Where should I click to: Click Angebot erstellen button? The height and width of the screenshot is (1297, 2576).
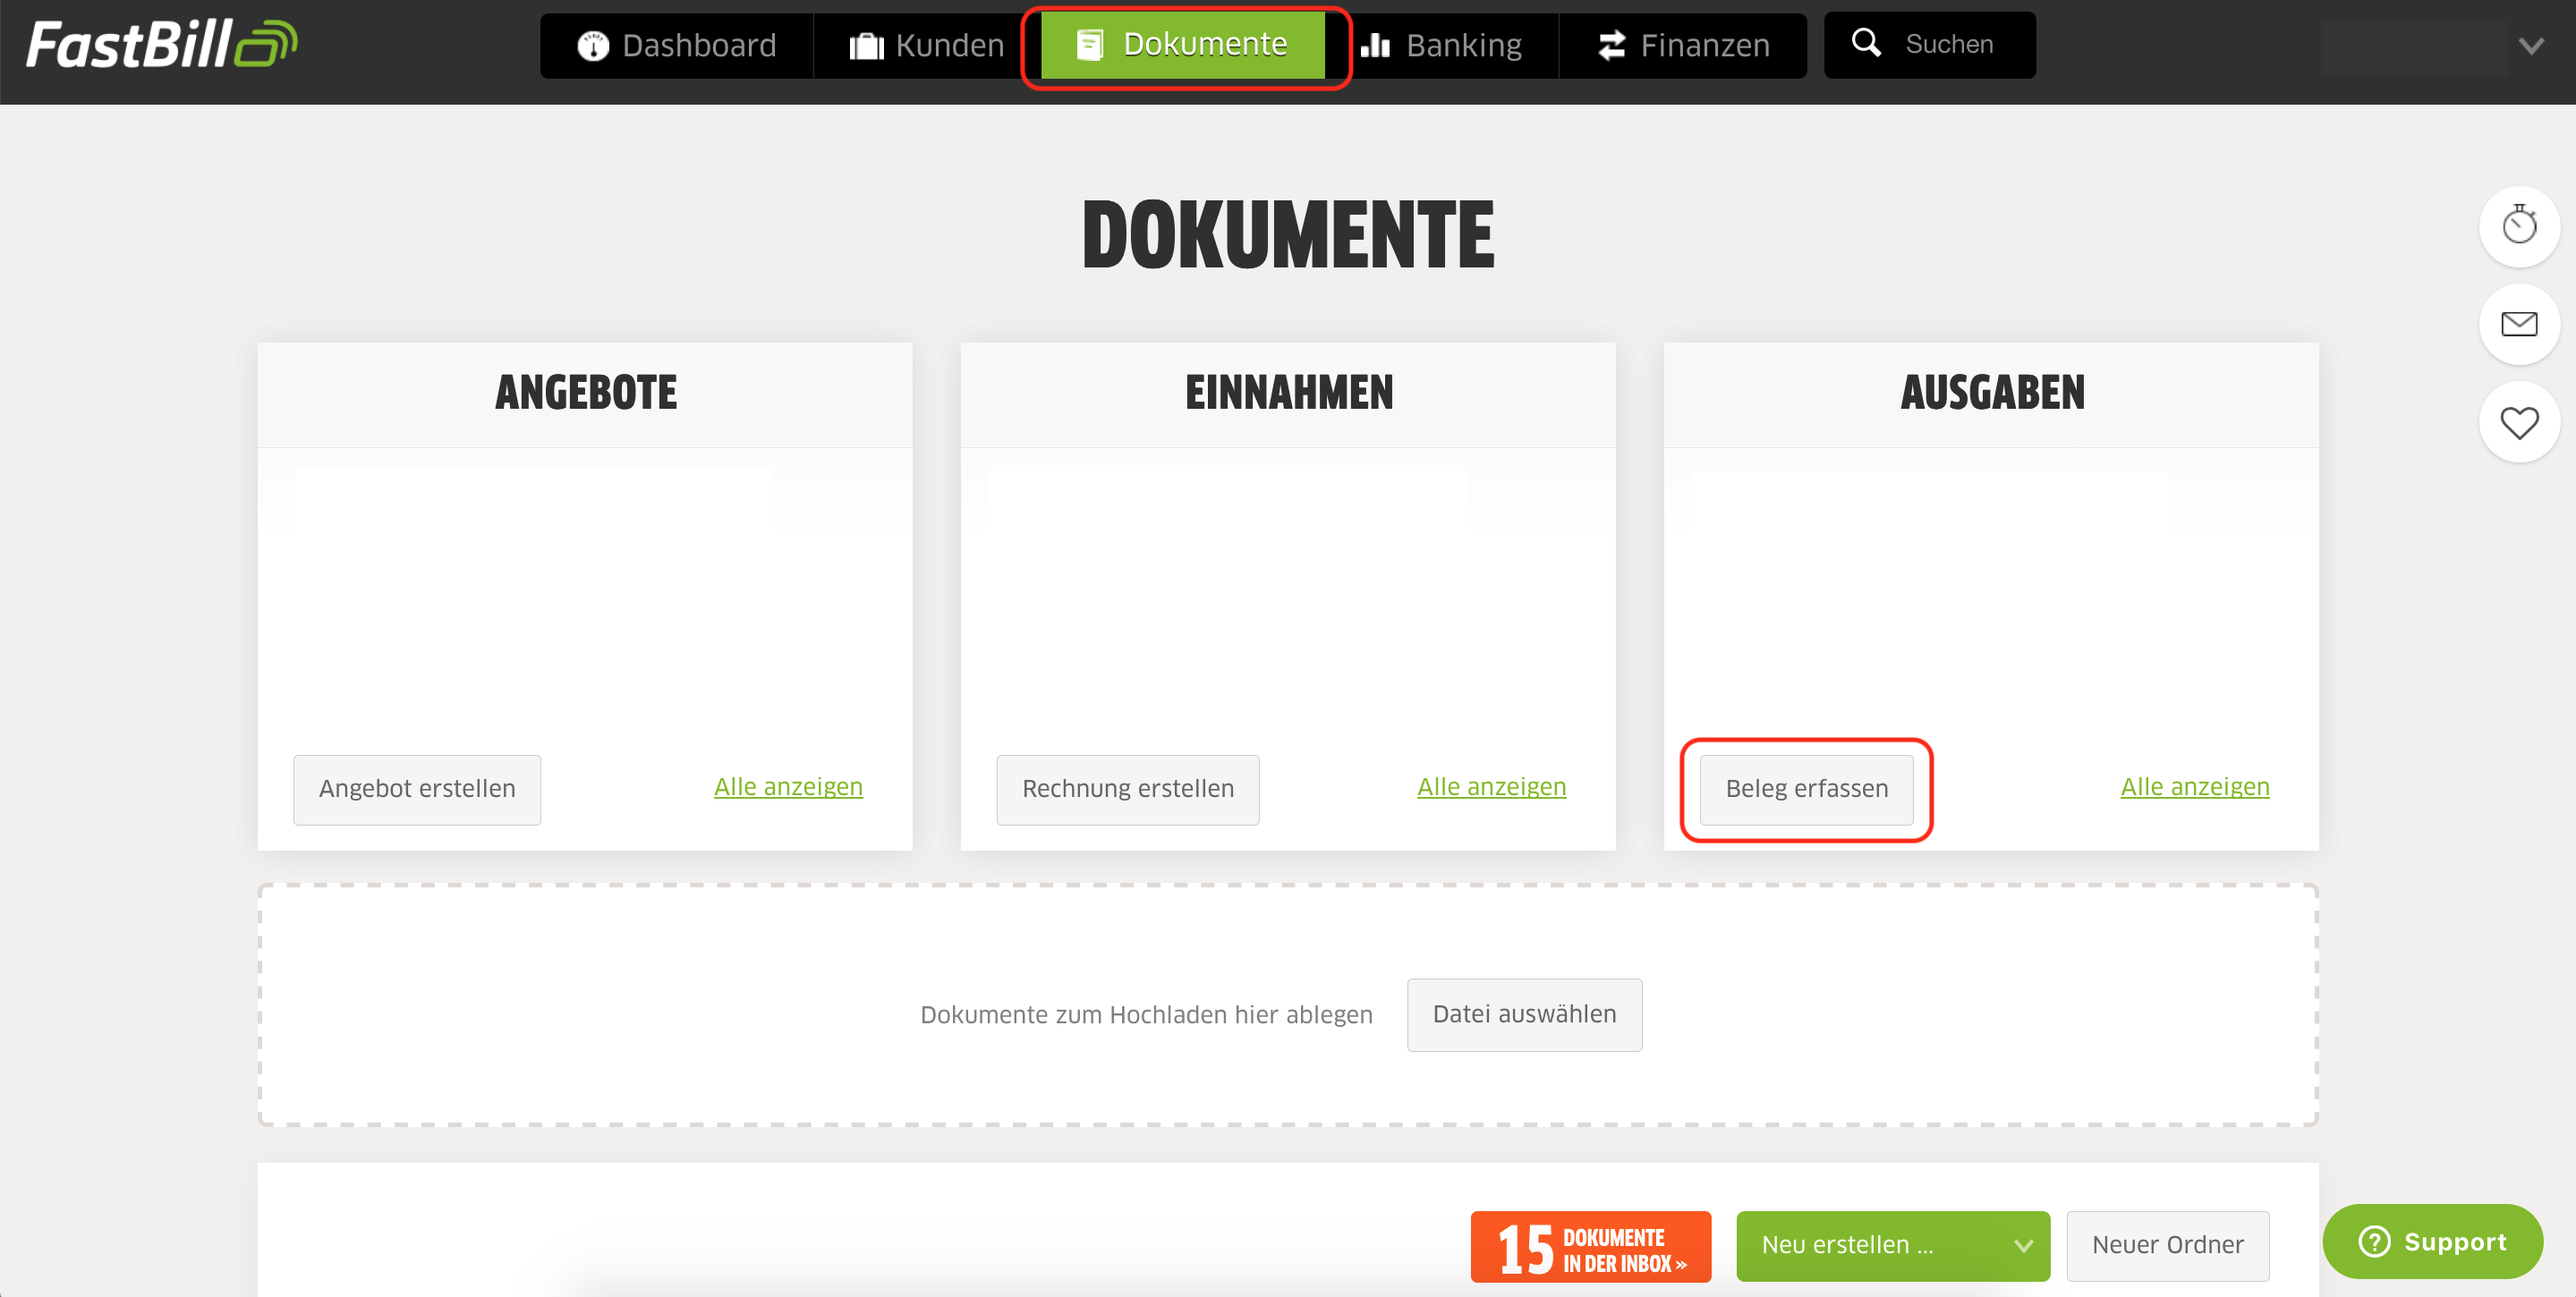[x=417, y=789]
